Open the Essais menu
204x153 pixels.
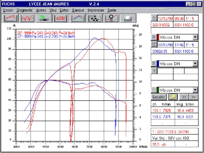pyautogui.click(x=8, y=10)
